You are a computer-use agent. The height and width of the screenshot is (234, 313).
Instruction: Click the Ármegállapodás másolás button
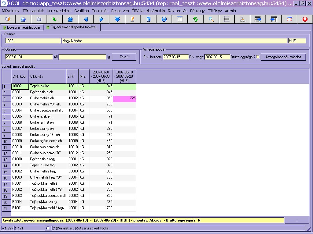pos(283,57)
